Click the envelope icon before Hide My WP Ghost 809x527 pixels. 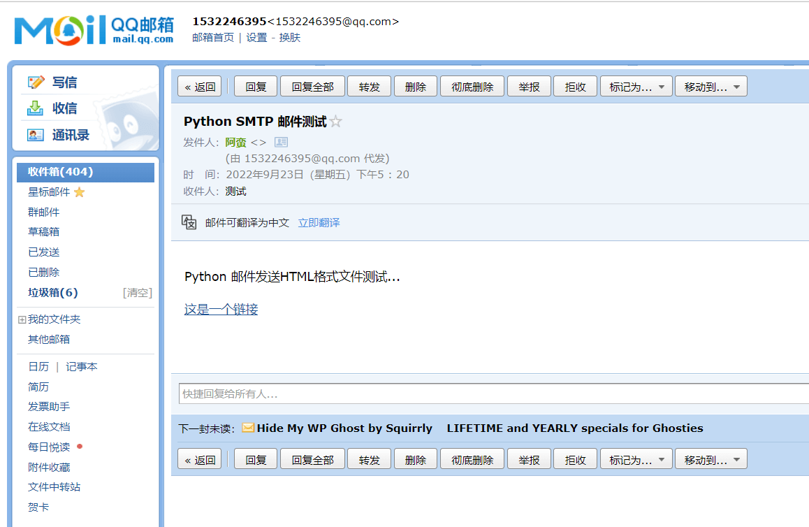point(248,428)
